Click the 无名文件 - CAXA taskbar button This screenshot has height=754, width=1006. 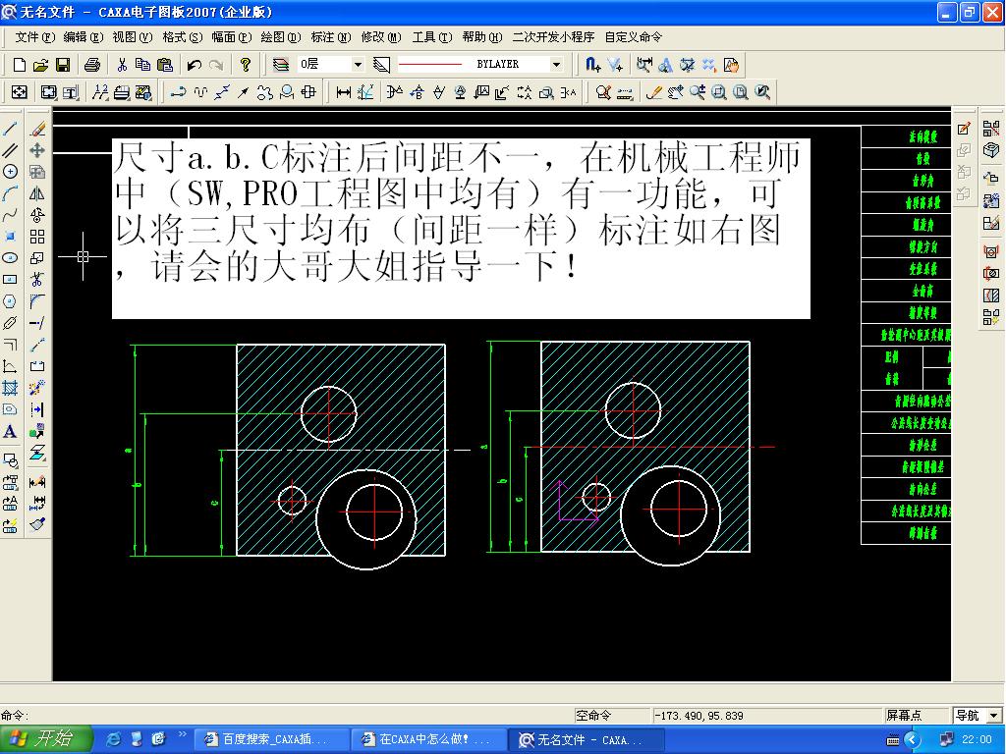[x=586, y=740]
